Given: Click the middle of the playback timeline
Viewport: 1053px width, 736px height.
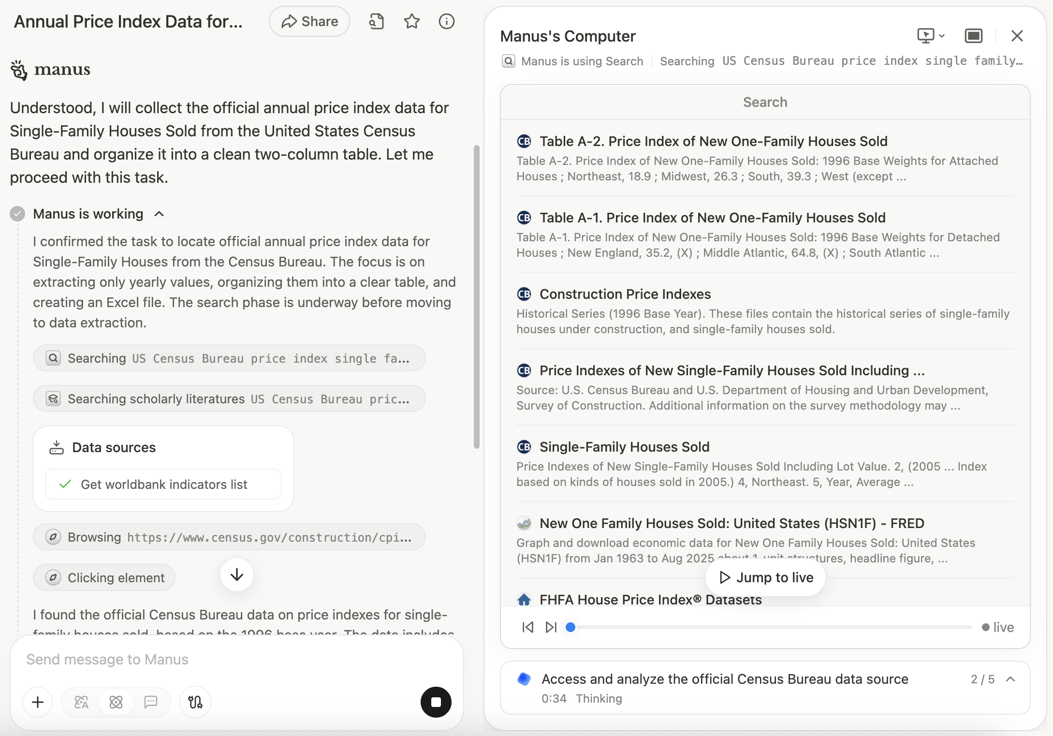Looking at the screenshot, I should tap(771, 627).
